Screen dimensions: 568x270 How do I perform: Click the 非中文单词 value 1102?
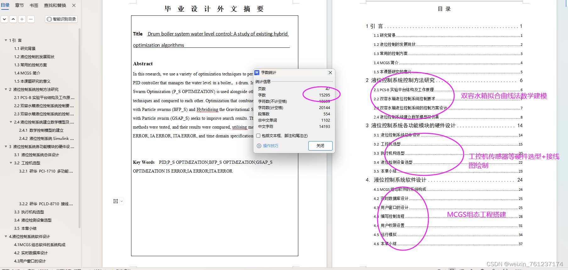coord(326,120)
